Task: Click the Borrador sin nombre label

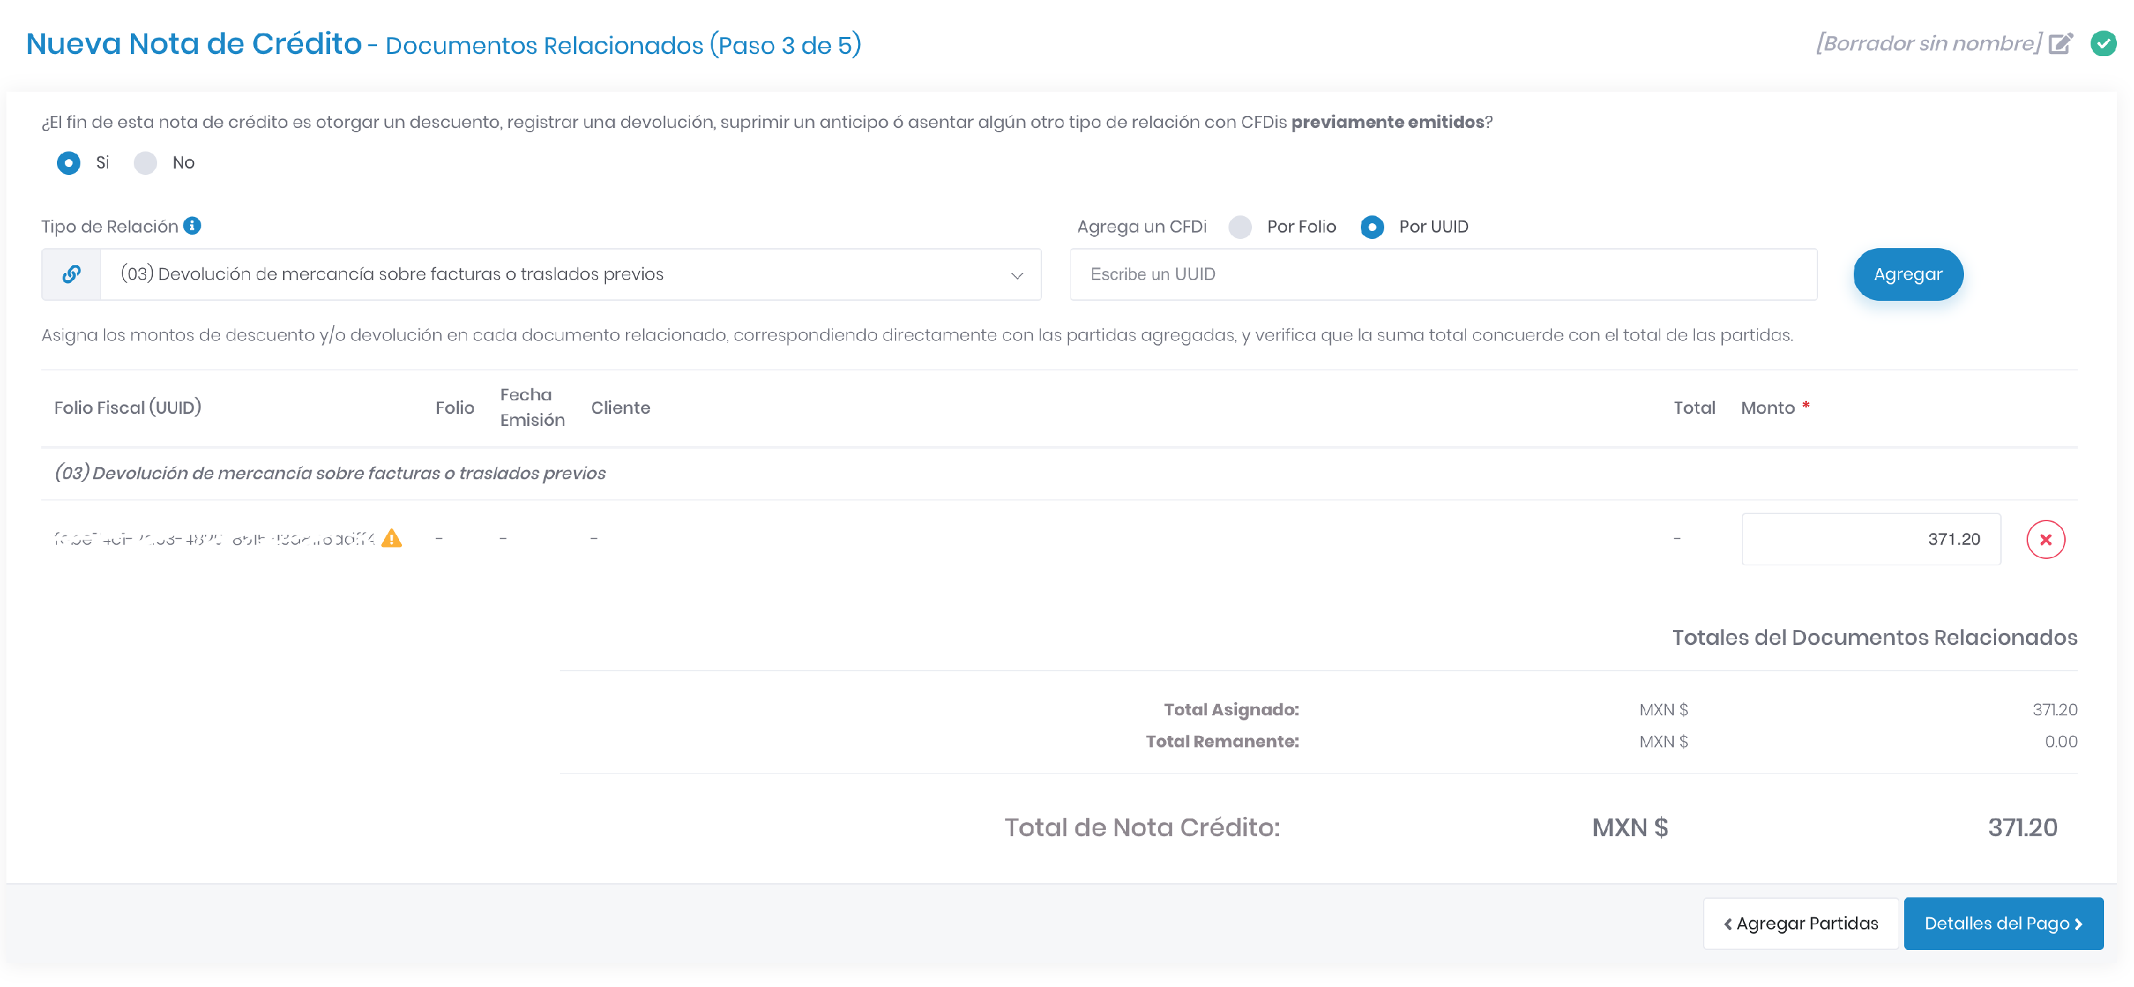Action: [1928, 43]
